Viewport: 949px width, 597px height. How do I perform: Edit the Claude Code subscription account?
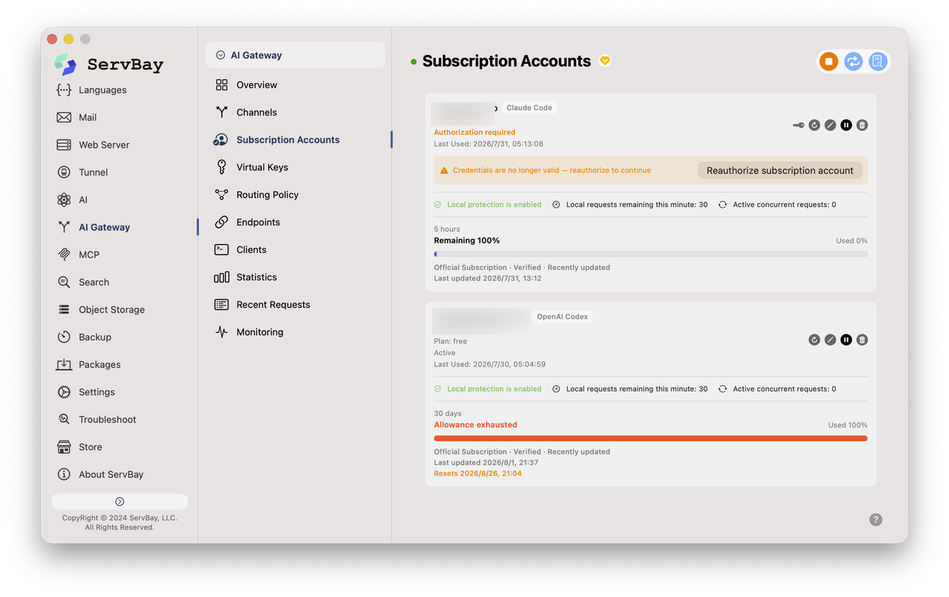tap(830, 125)
